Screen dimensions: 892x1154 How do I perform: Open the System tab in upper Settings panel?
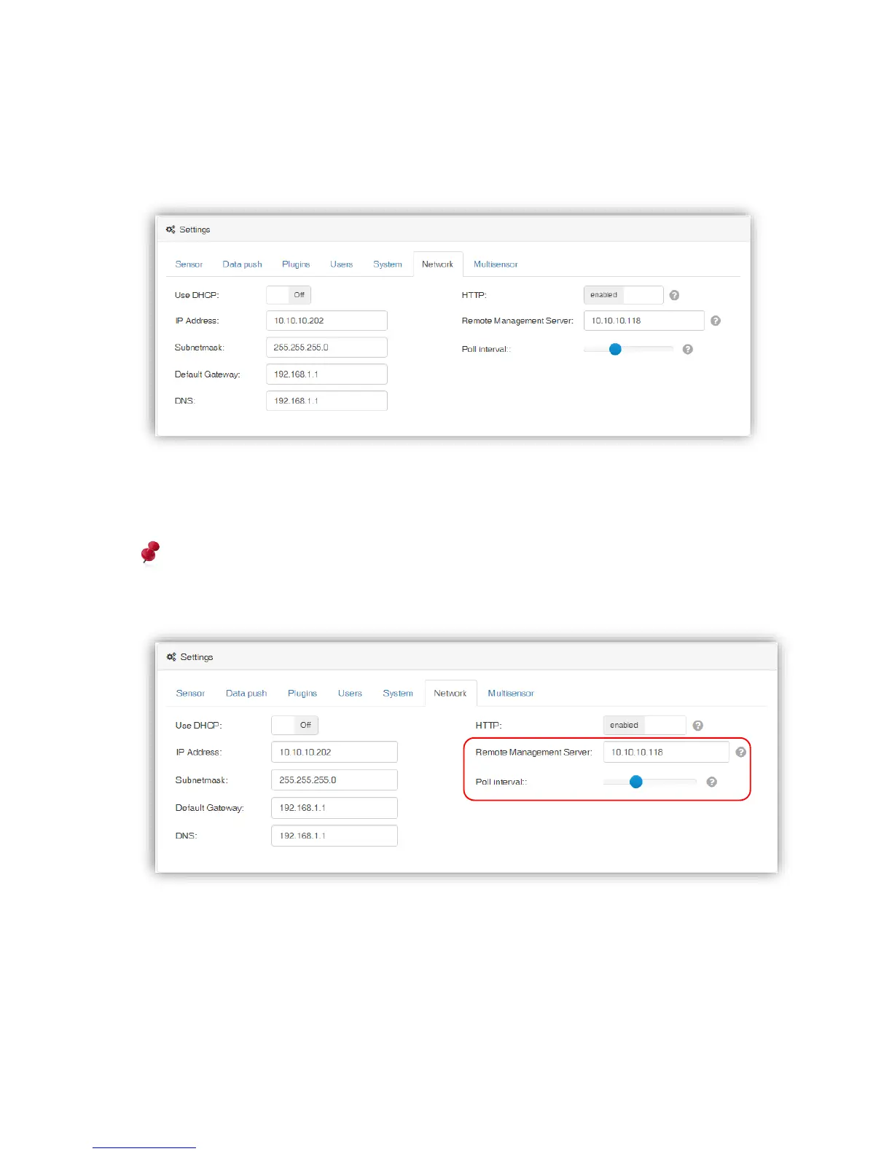point(388,264)
